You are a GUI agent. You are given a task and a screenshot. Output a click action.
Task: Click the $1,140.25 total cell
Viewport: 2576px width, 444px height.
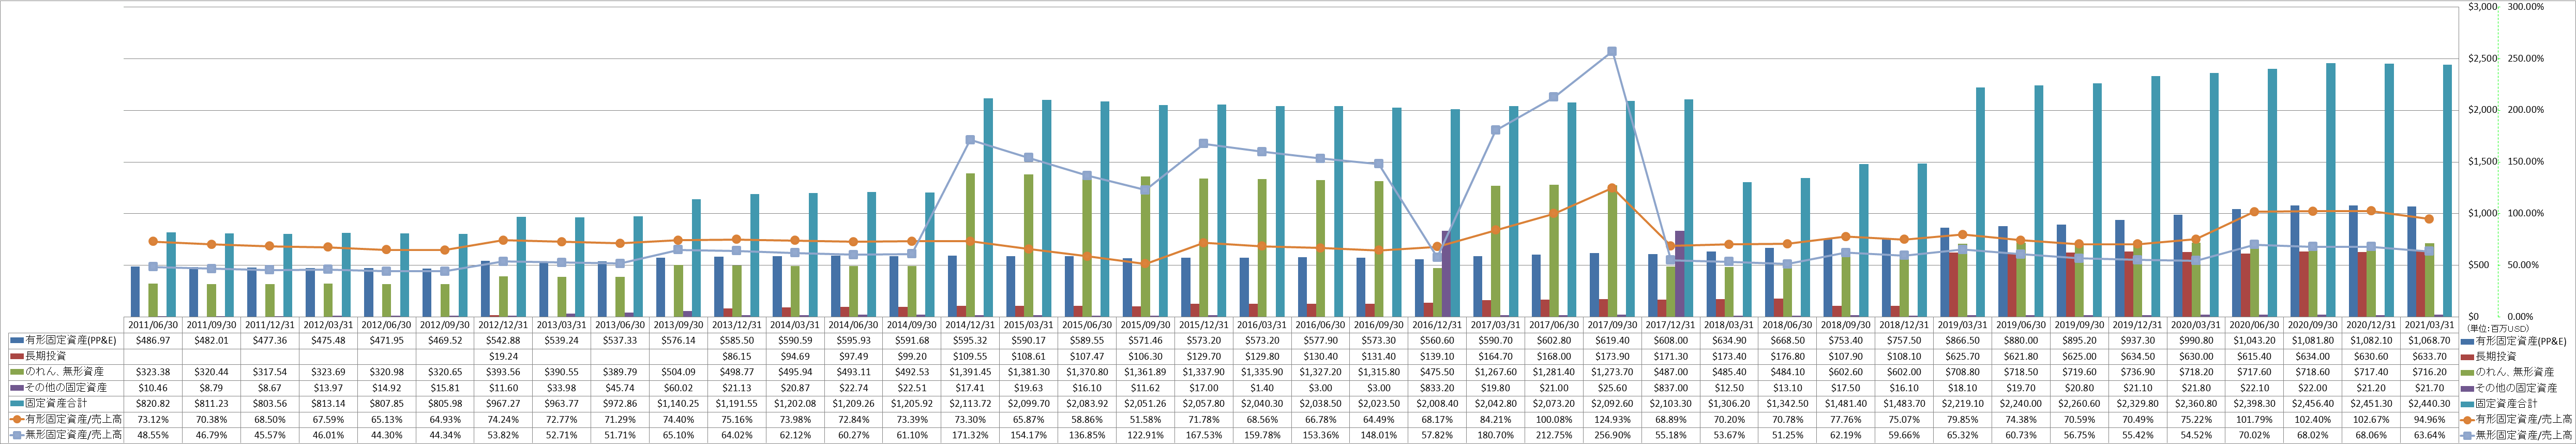(x=678, y=403)
